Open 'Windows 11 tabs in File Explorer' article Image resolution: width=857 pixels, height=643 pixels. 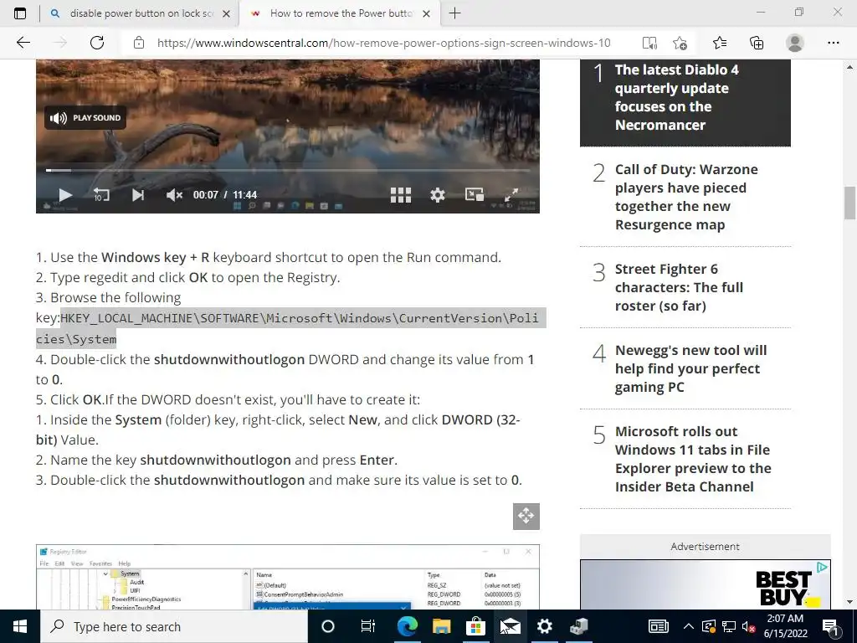(x=693, y=459)
